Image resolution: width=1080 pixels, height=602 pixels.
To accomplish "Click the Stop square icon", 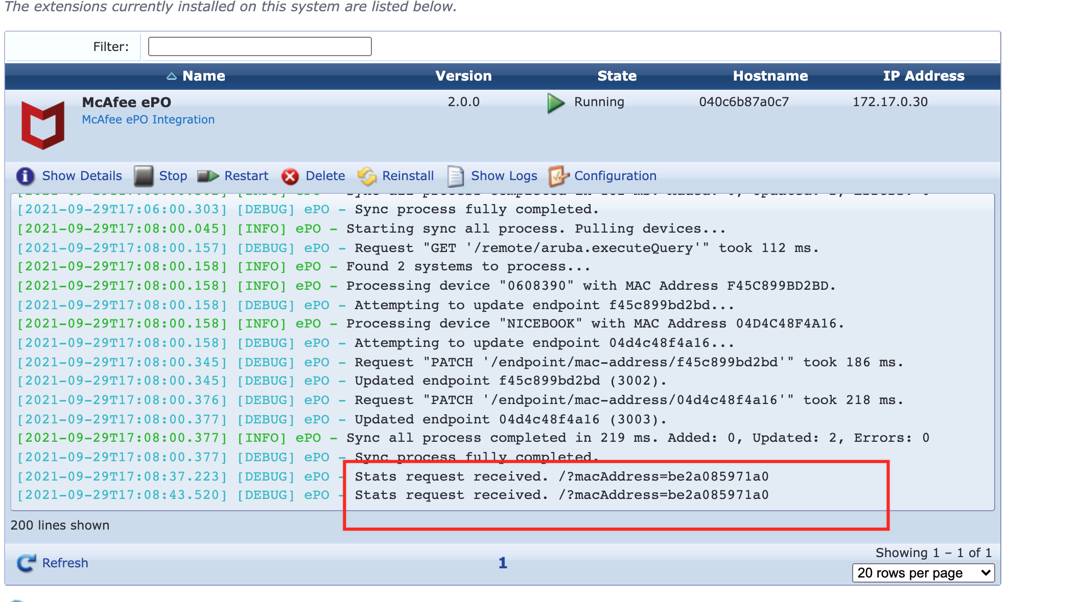I will (x=144, y=176).
